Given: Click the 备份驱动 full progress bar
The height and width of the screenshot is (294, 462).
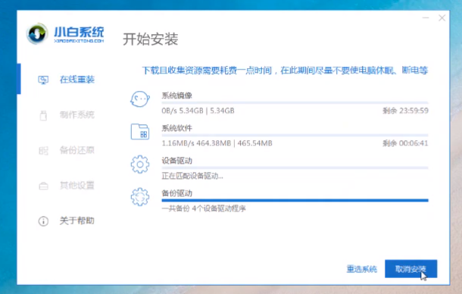Looking at the screenshot, I should pyautogui.click(x=295, y=201).
